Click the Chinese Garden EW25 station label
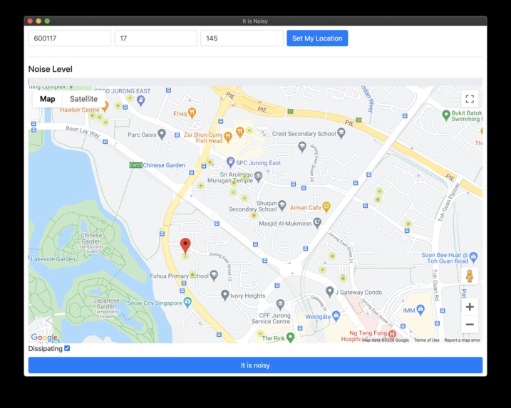511x408 pixels. [x=158, y=165]
